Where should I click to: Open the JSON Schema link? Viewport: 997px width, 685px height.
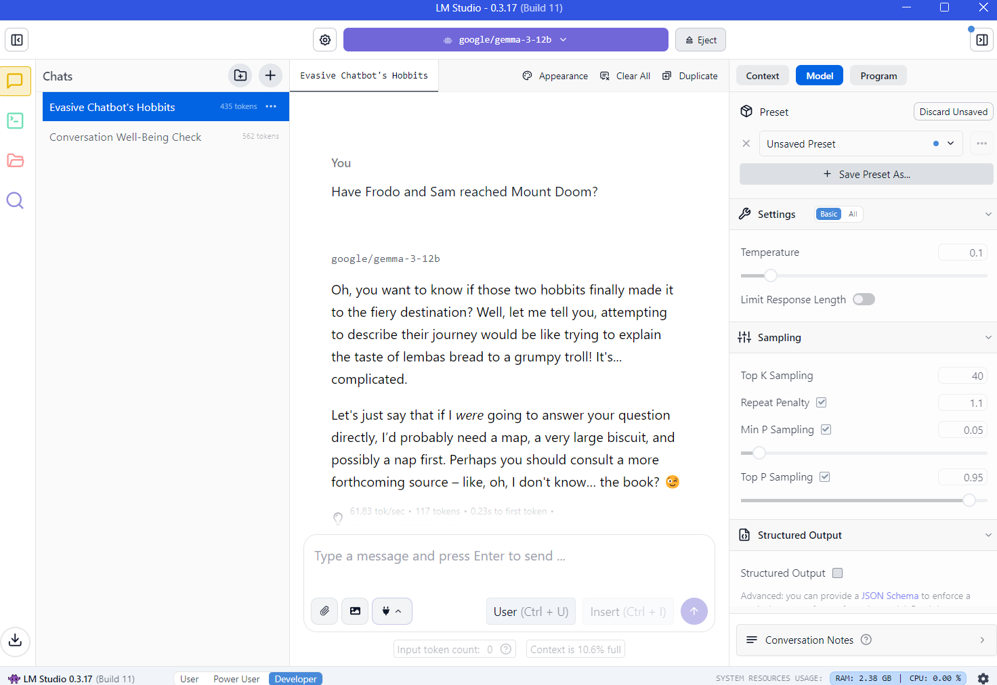point(889,596)
